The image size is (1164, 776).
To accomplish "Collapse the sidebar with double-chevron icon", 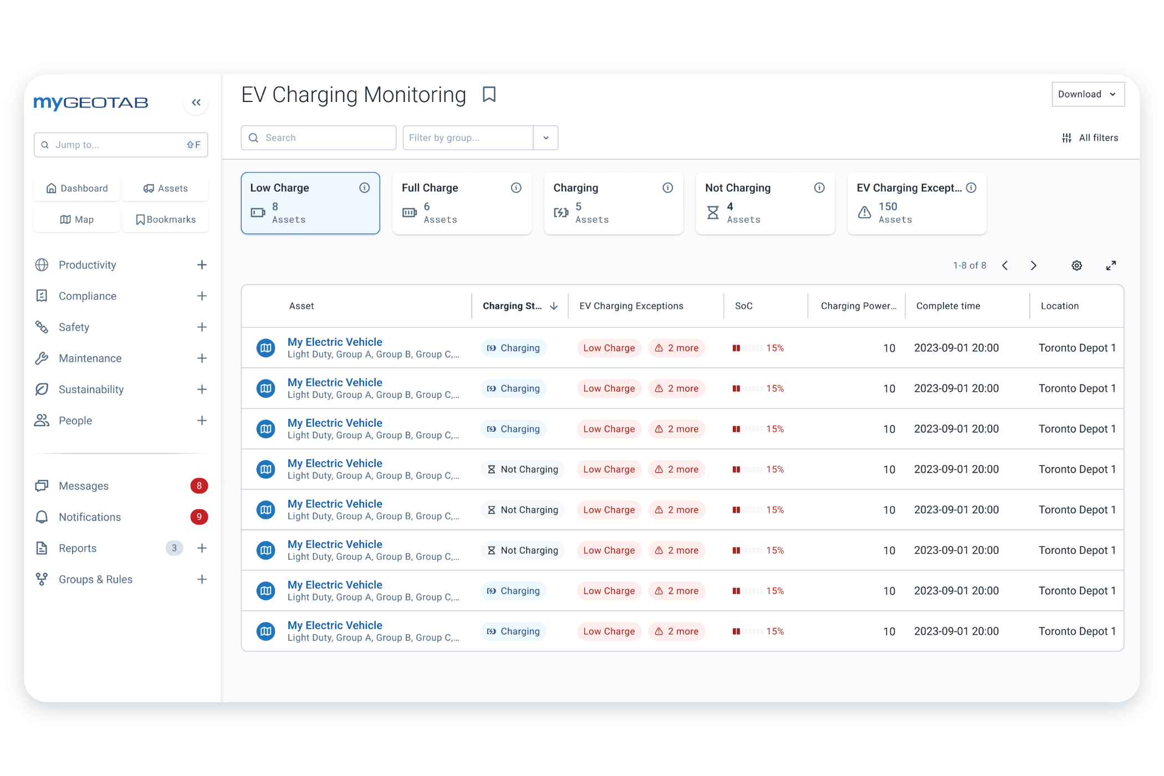I will [x=196, y=103].
